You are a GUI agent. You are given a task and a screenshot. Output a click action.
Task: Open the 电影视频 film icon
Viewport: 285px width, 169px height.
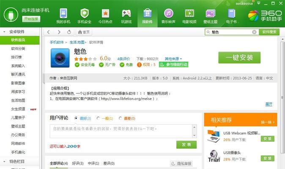(189, 14)
